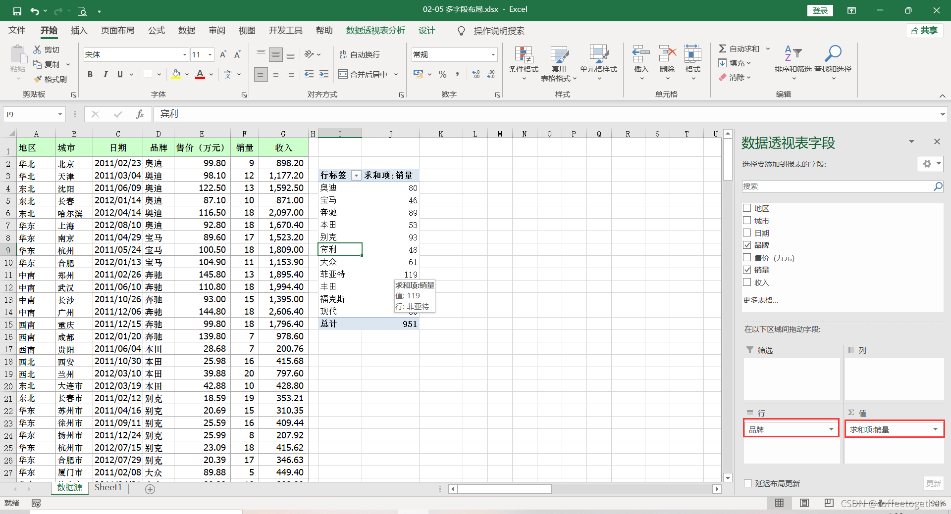Toggle Italic formatting
The height and width of the screenshot is (514, 951).
coord(105,74)
